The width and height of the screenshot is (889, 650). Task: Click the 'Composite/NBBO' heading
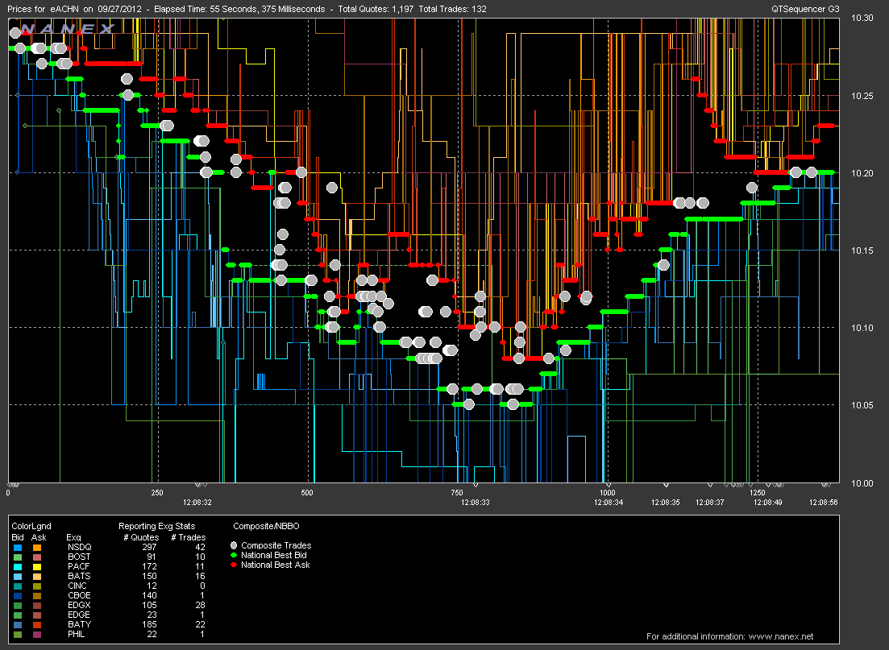tap(266, 526)
